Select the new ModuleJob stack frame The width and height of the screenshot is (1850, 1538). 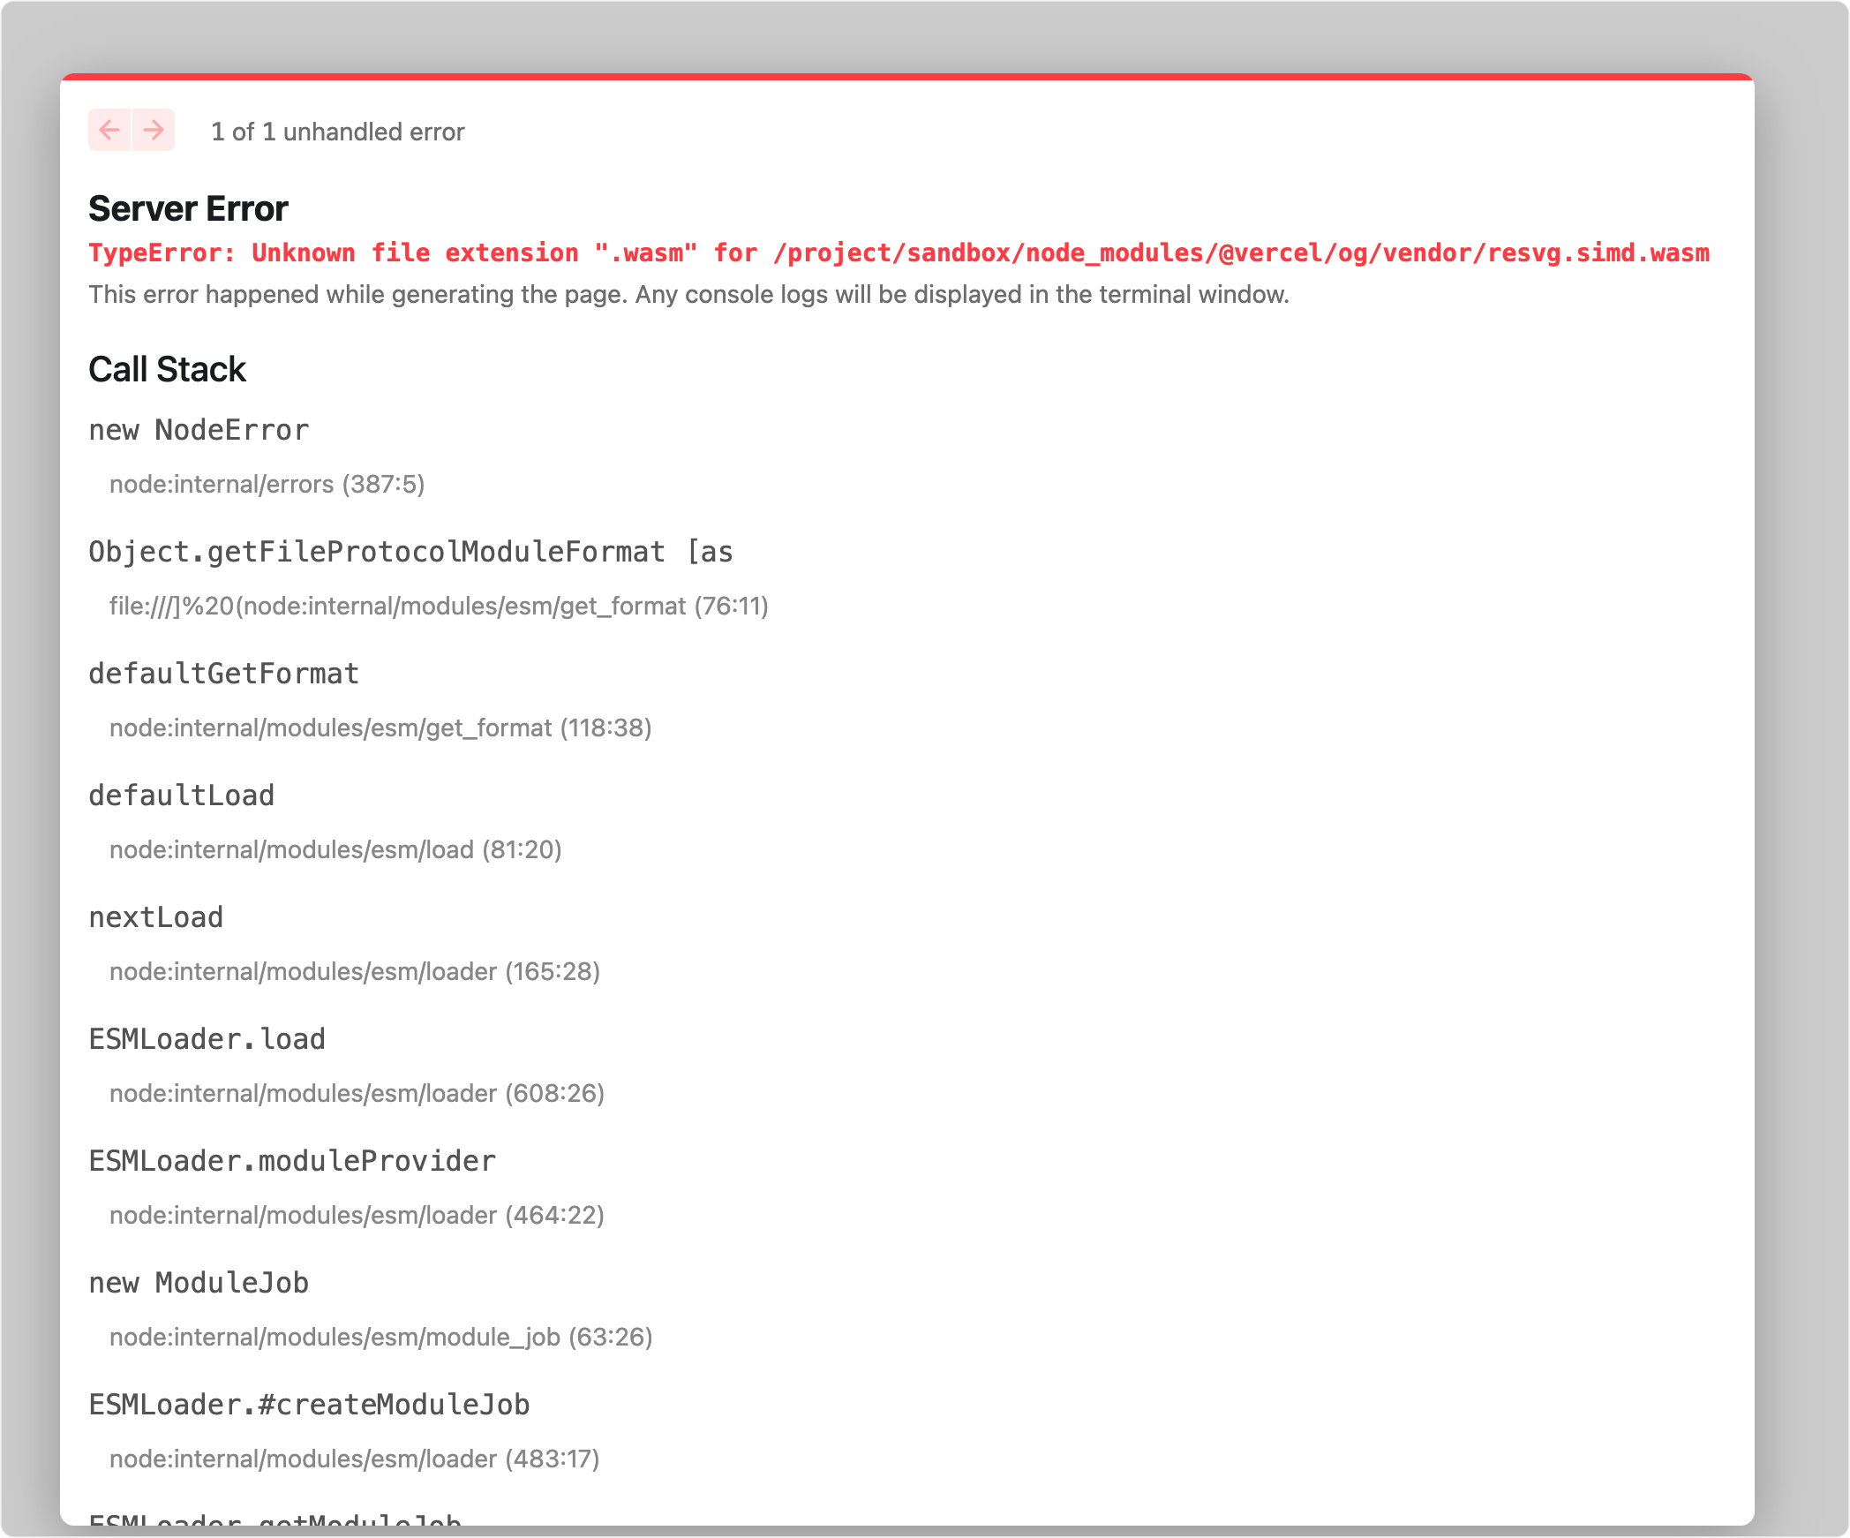pyautogui.click(x=199, y=1283)
